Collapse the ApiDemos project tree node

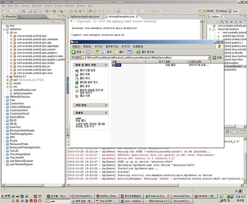tap(4, 29)
